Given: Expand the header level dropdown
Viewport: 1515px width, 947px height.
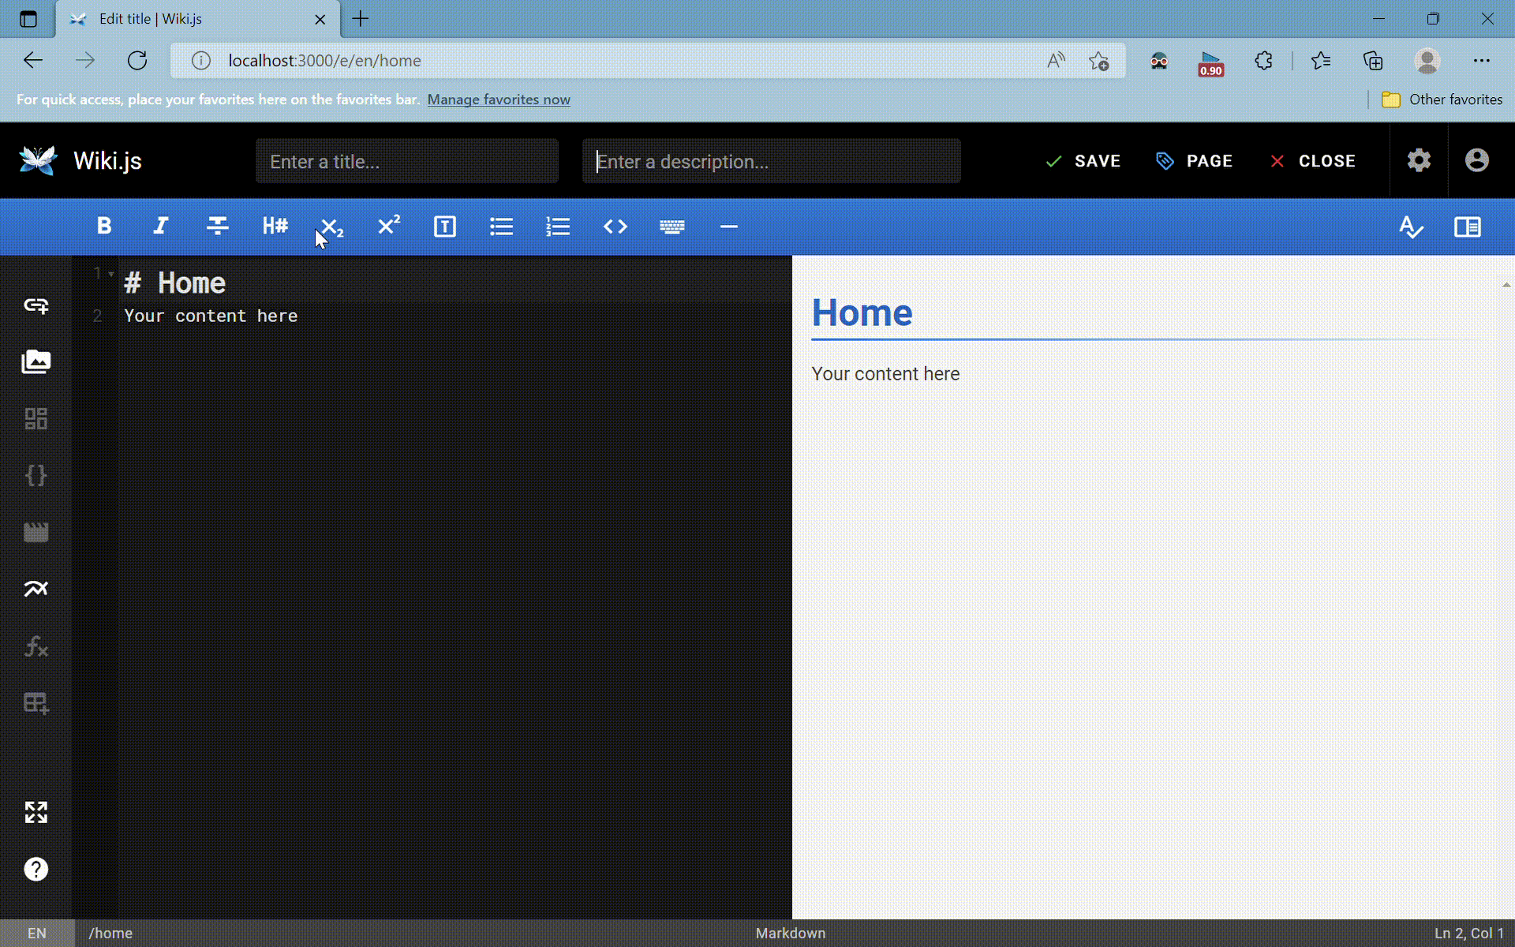Looking at the screenshot, I should 275,226.
